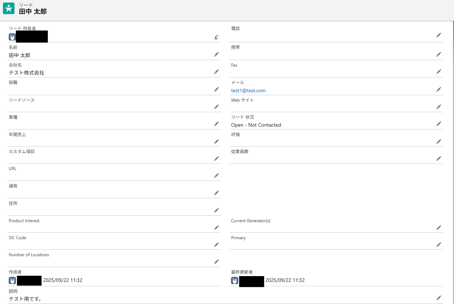Screen dimensions: 454x304
Task: Edit the メール field pencil icon
Action: 439,89
